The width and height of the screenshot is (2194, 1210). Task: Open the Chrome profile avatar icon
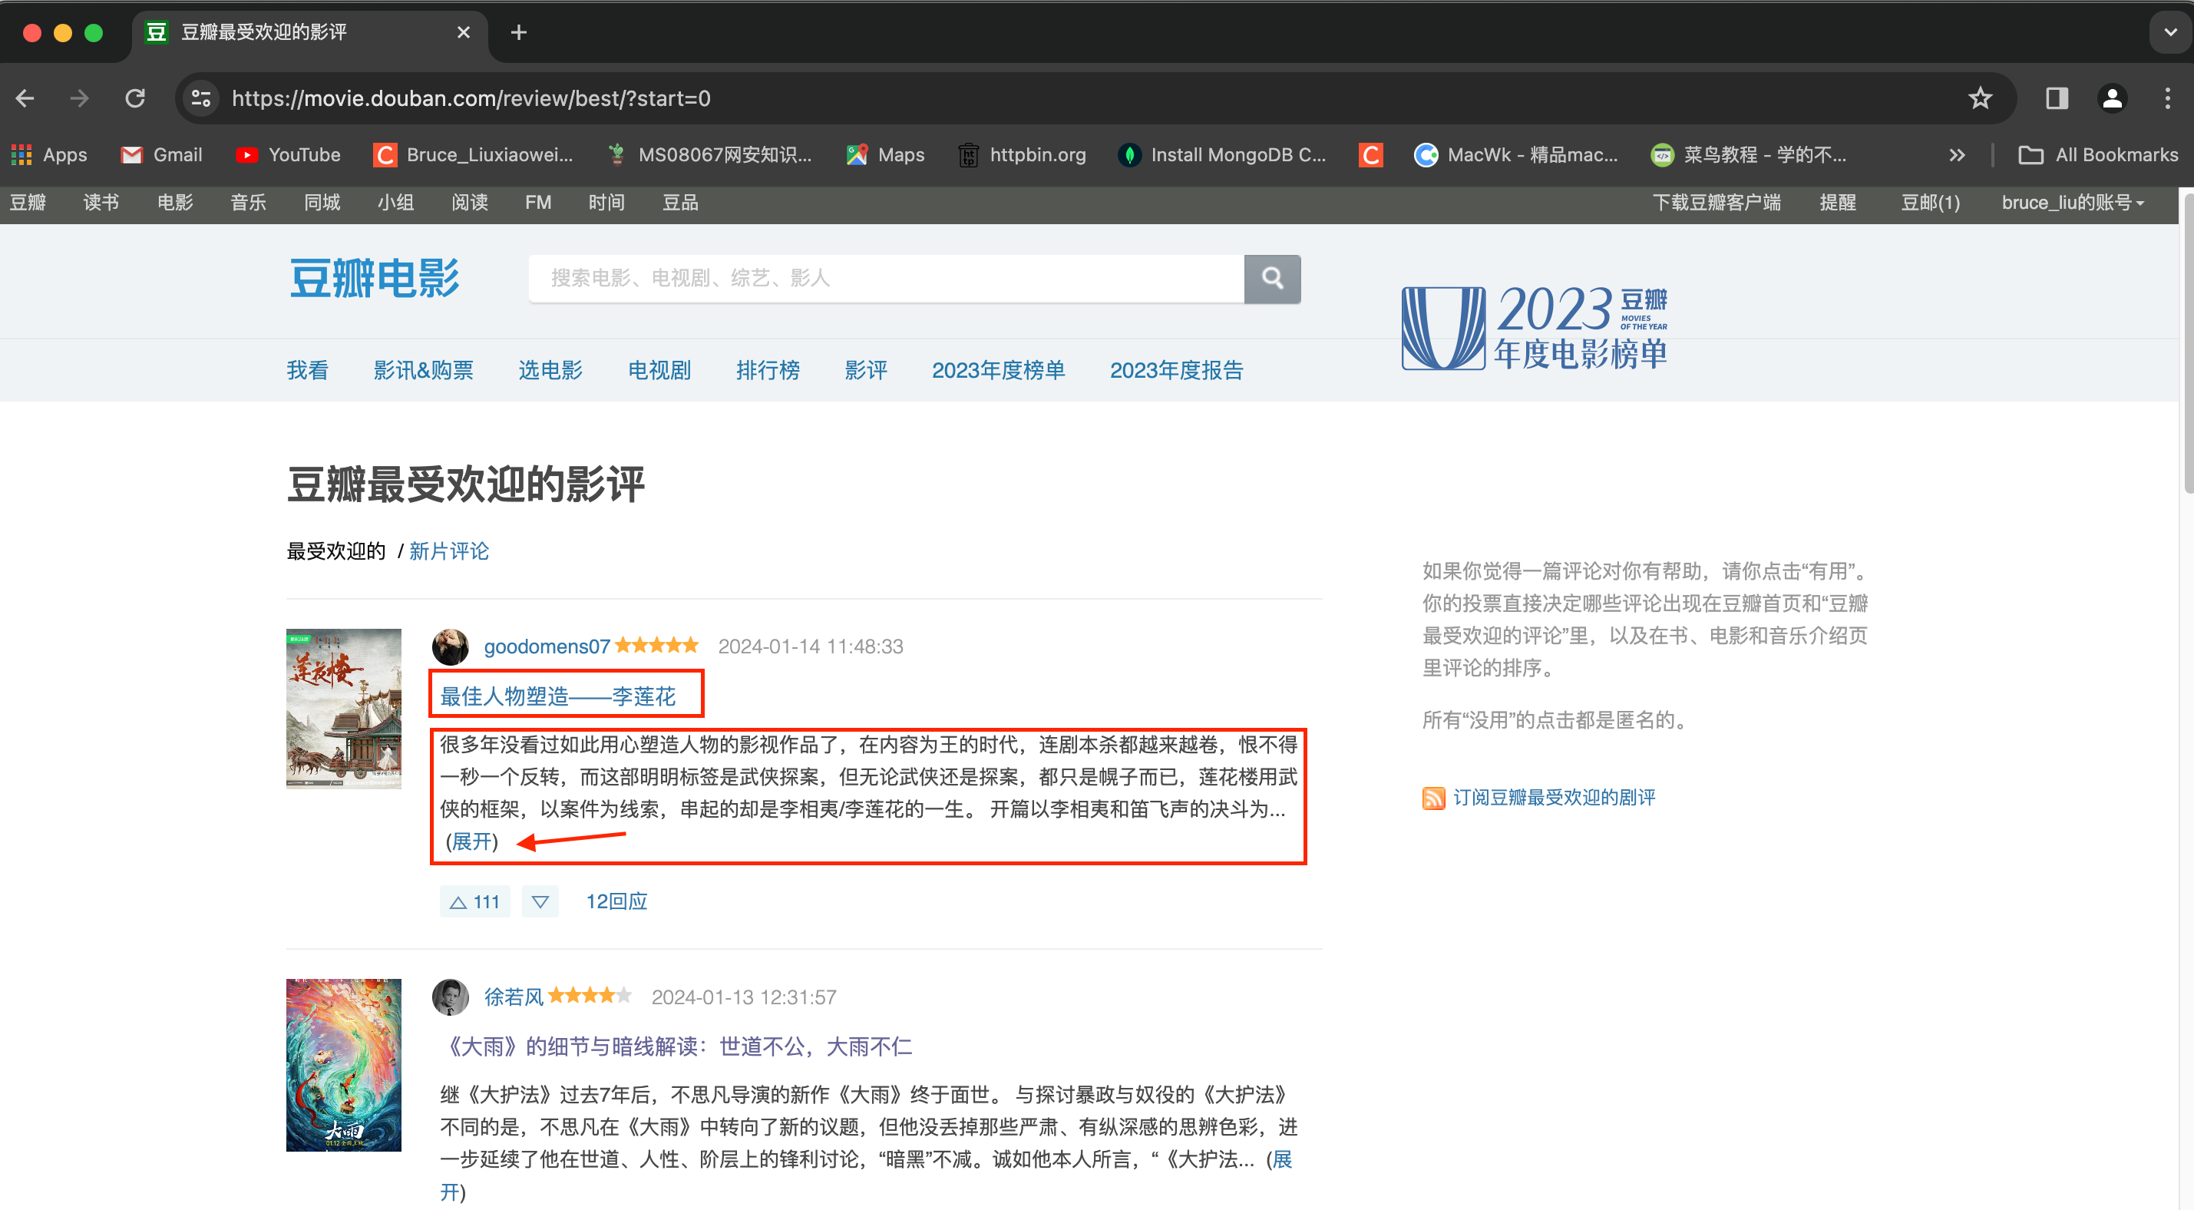2112,99
